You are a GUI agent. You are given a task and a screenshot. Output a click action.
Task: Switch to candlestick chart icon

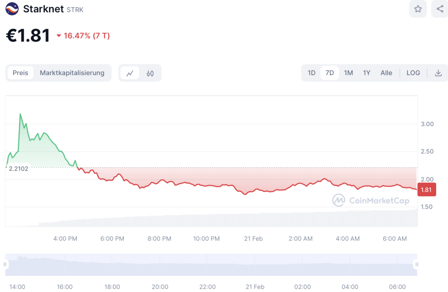(x=150, y=73)
